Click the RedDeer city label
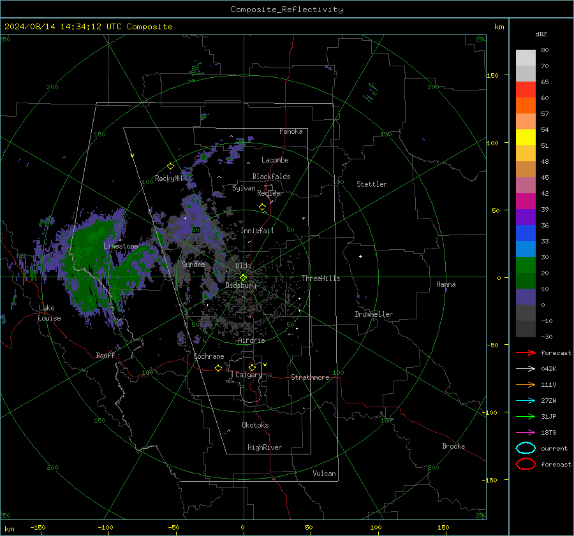574x536 pixels. coord(270,193)
